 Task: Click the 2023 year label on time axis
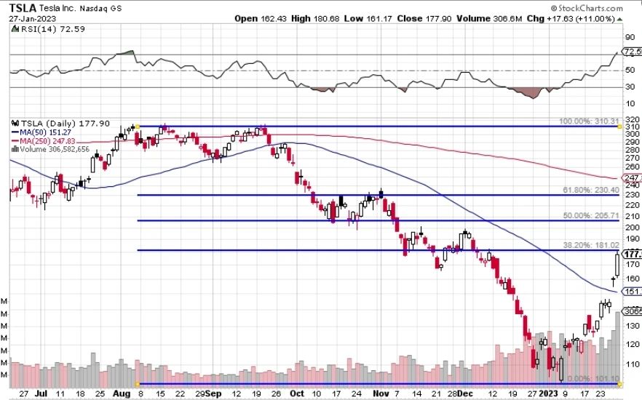pyautogui.click(x=548, y=394)
